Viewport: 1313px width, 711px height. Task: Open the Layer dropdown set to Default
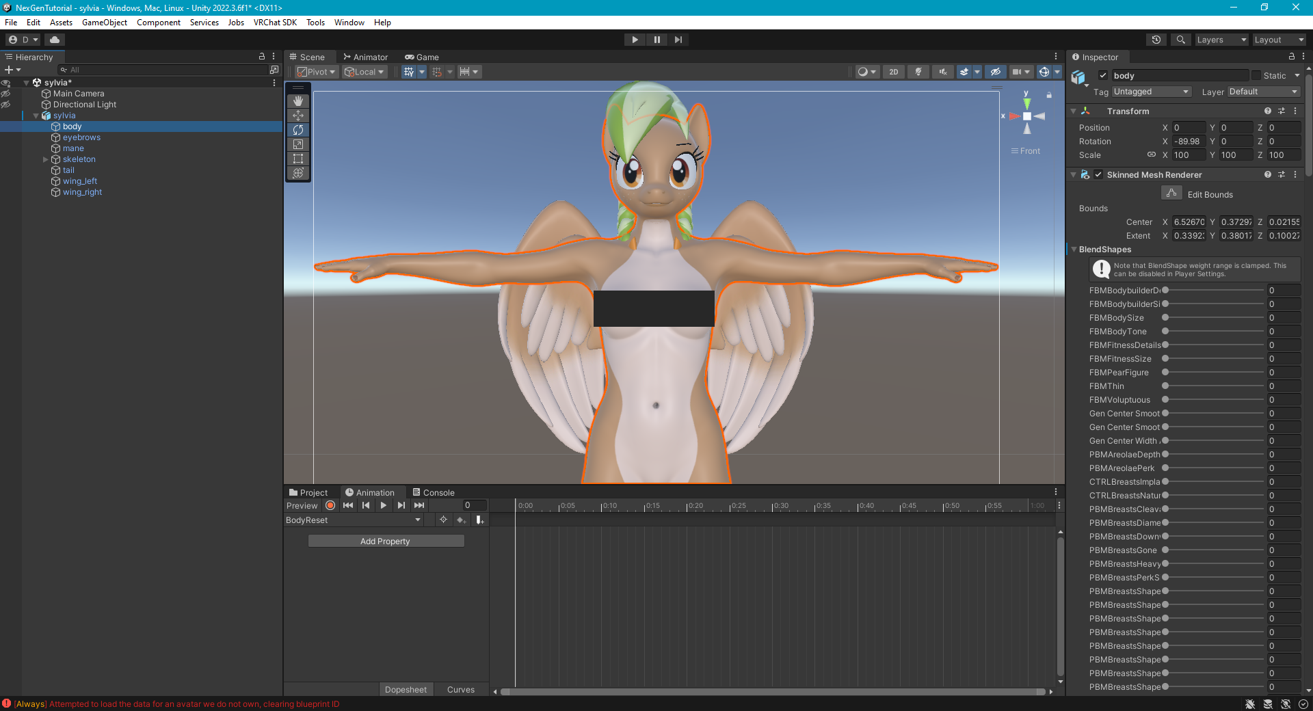pos(1264,92)
